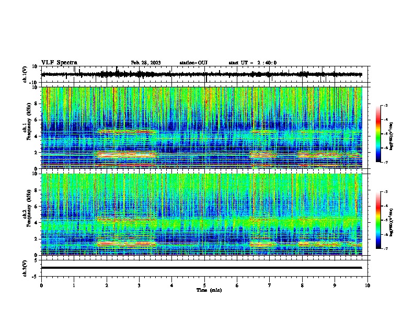This screenshot has height=320, width=414.
Task: Click the ch.1 colorbar "-3" scale label
Action: (x=385, y=105)
